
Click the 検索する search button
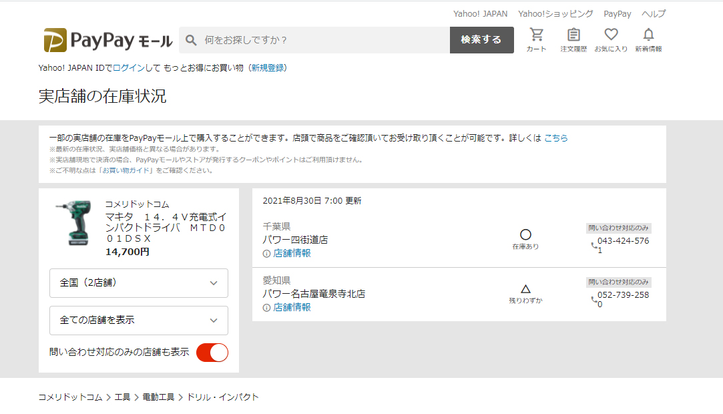pyautogui.click(x=482, y=40)
